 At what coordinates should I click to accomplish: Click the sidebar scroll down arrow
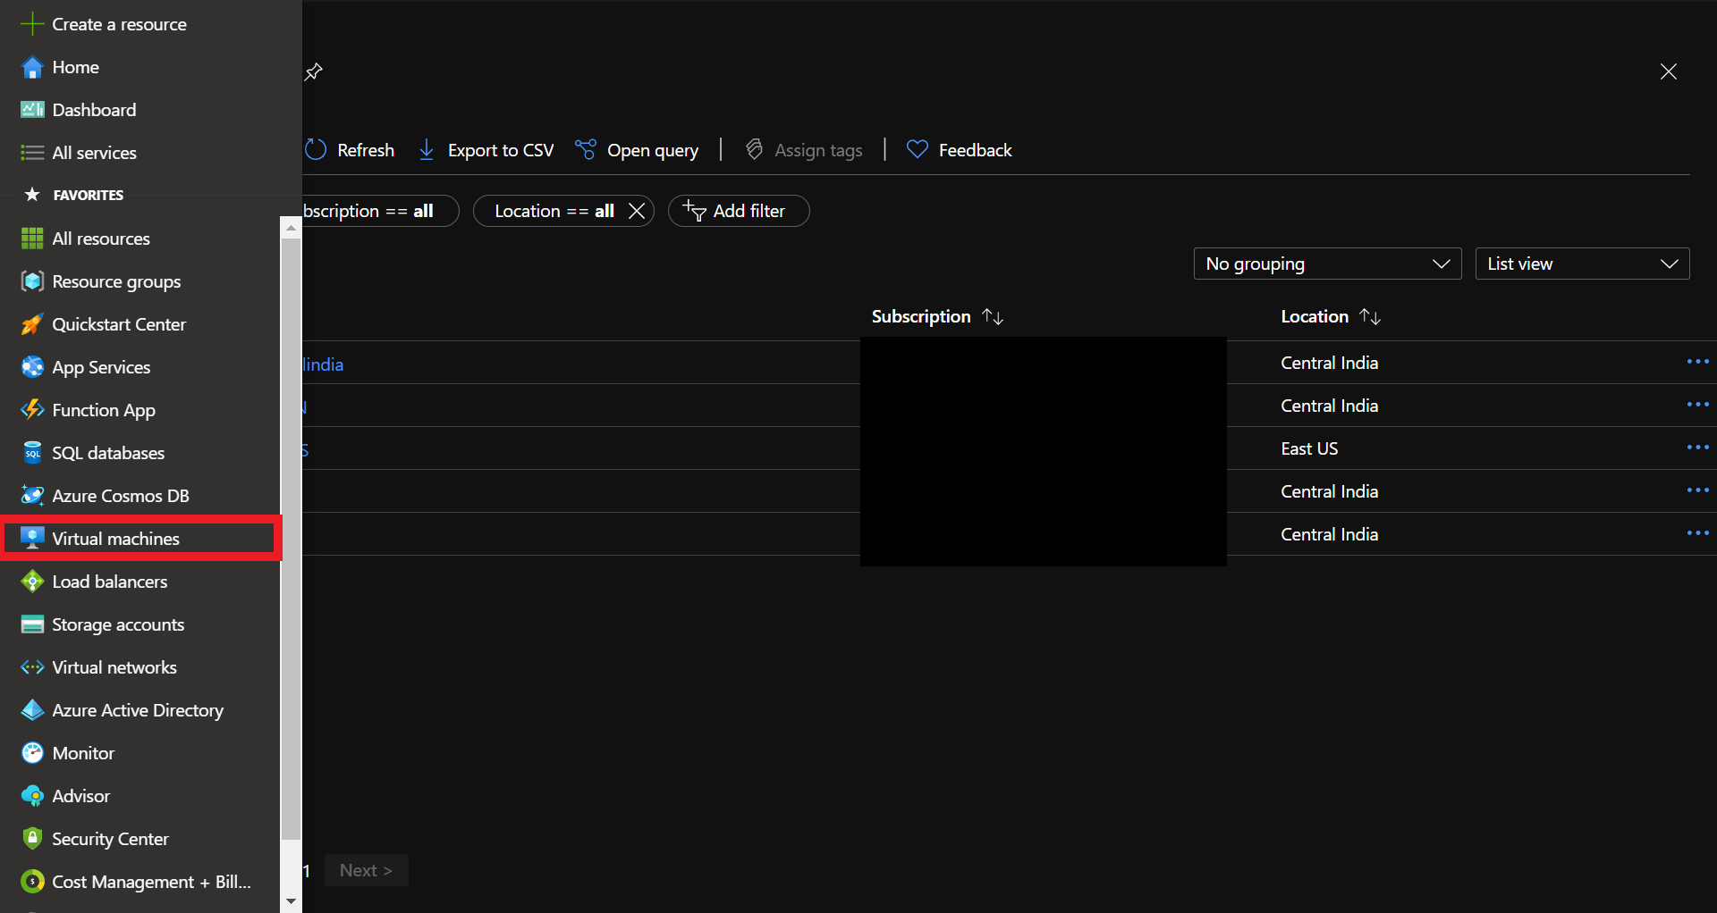(291, 901)
